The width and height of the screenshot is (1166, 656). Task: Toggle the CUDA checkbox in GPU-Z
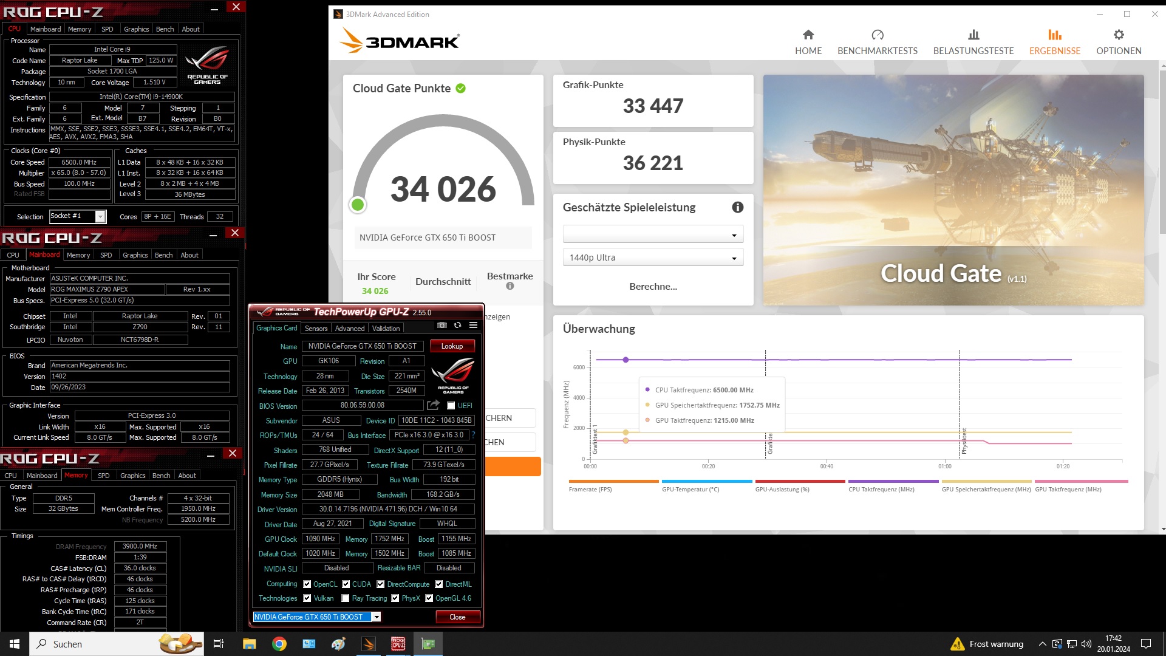pos(346,584)
